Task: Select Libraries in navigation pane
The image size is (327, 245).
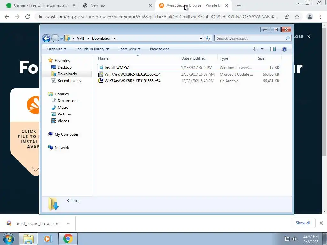Action: (x=62, y=94)
